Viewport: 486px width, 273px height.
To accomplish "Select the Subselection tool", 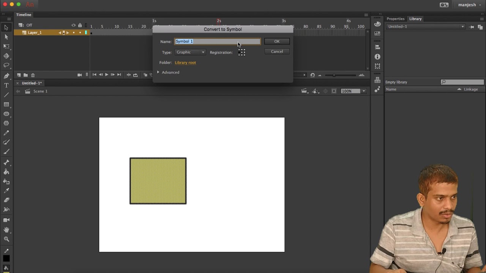I will [x=6, y=37].
